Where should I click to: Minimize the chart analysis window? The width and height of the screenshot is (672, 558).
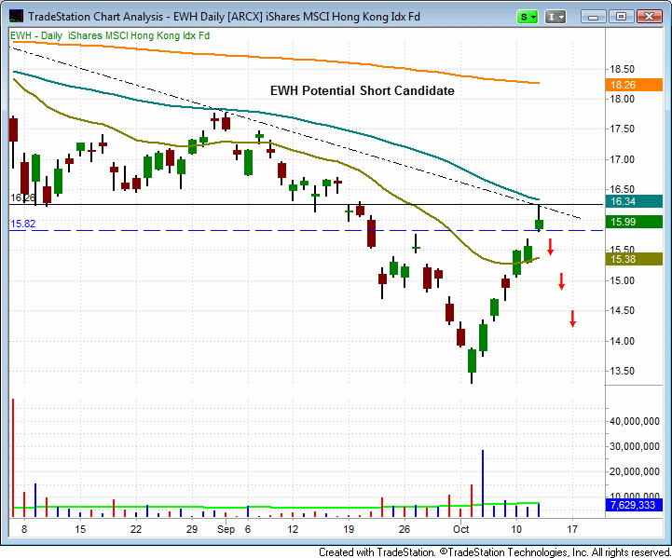[x=593, y=17]
